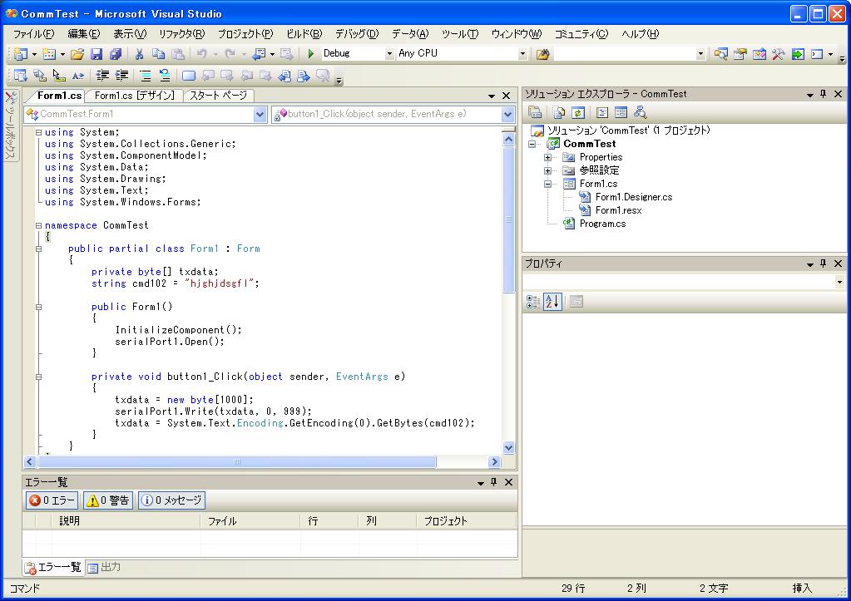Click Properties icon in Solution Explorer toolbar

[x=535, y=112]
